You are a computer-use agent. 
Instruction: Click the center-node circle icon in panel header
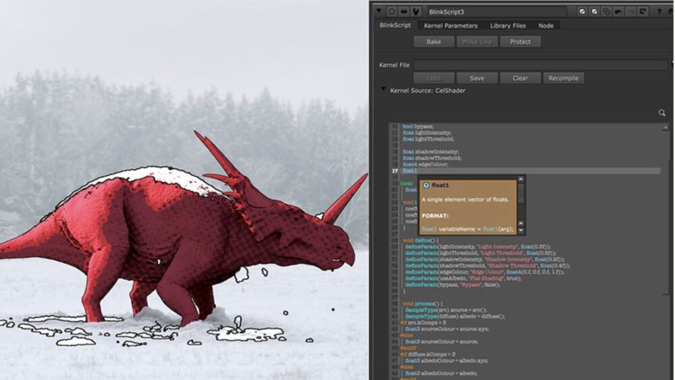pos(391,11)
